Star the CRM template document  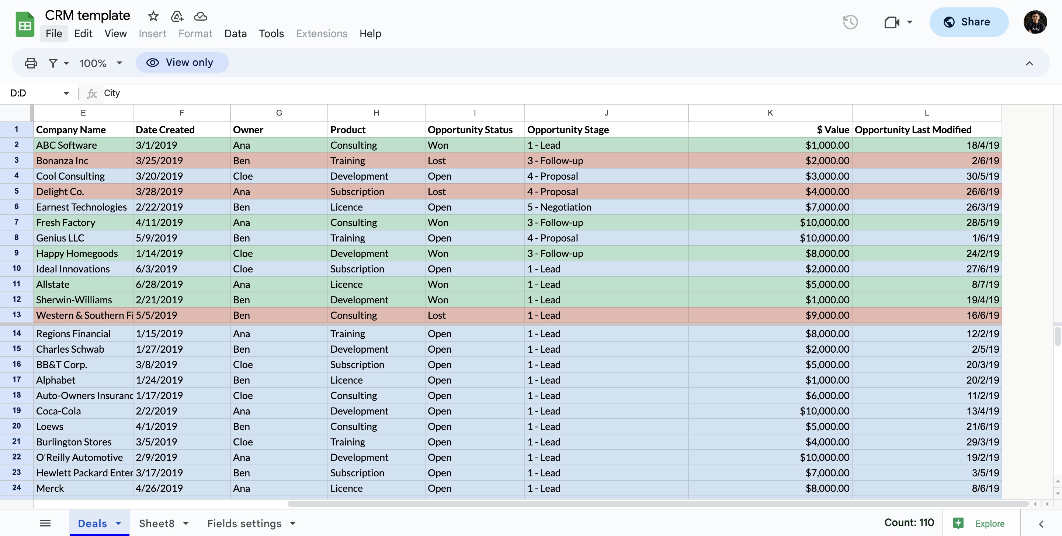coord(153,17)
